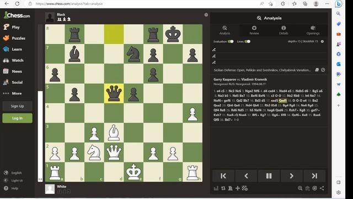This screenshot has width=353, height=199.
Task: Open the Social section
Action: pyautogui.click(x=13, y=82)
